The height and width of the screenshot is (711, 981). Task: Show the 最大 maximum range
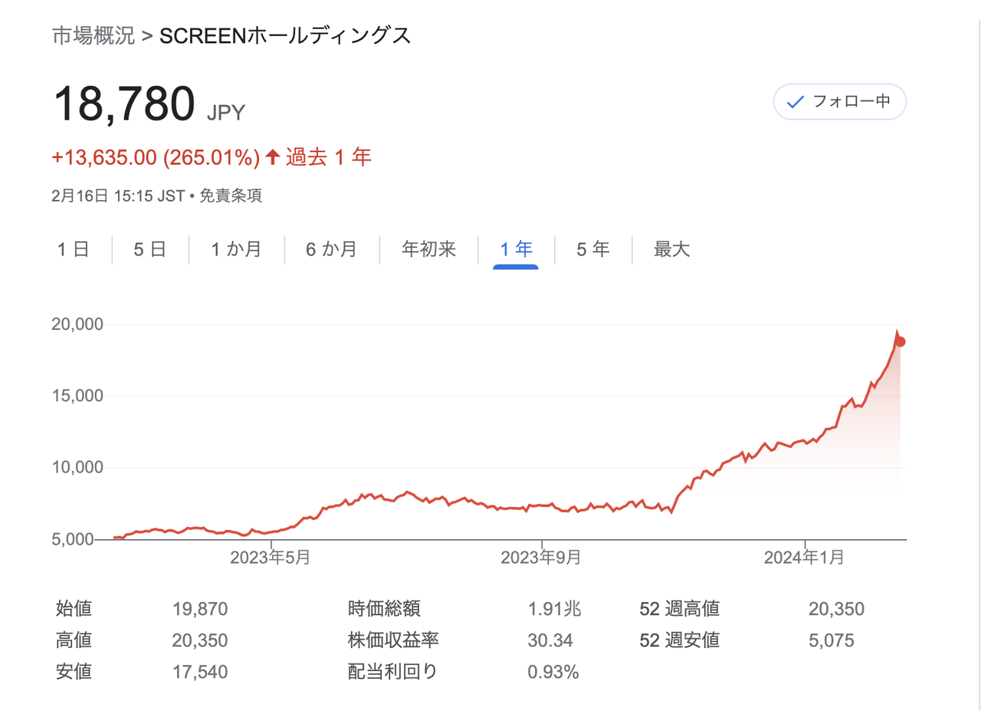click(671, 249)
